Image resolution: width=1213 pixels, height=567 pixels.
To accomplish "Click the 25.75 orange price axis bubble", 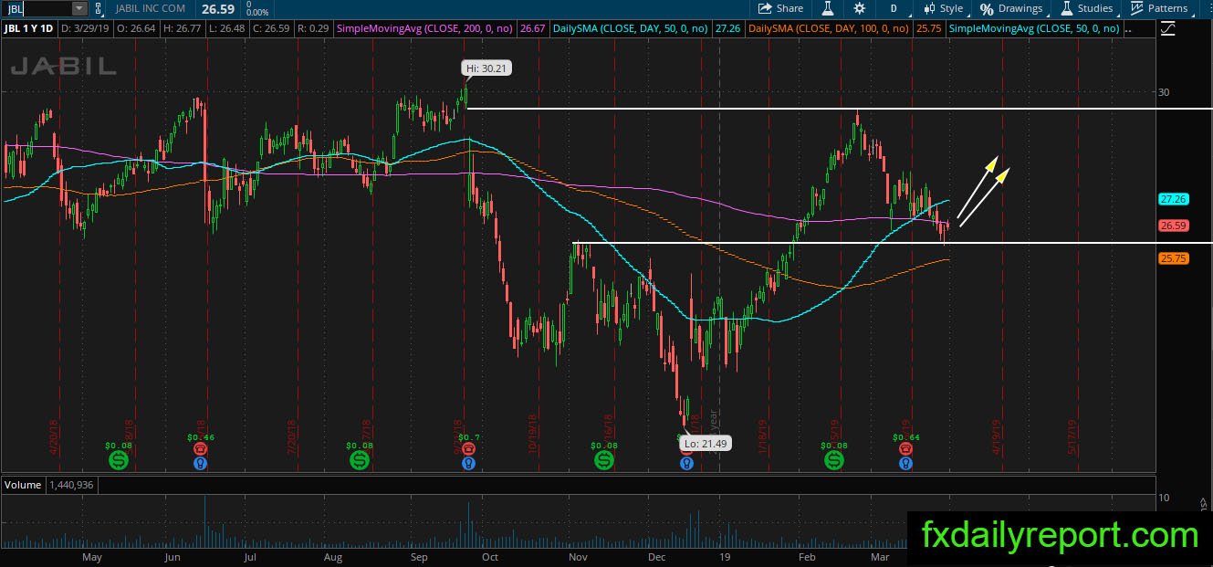I will (1173, 258).
